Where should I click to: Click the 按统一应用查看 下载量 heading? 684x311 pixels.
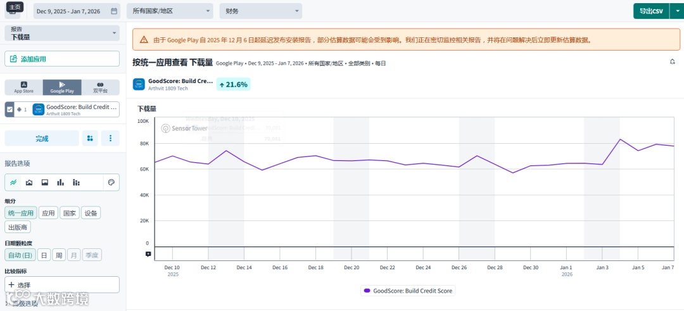173,62
